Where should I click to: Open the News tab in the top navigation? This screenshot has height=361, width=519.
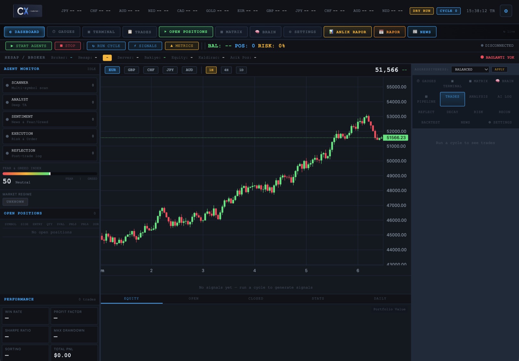click(x=422, y=32)
